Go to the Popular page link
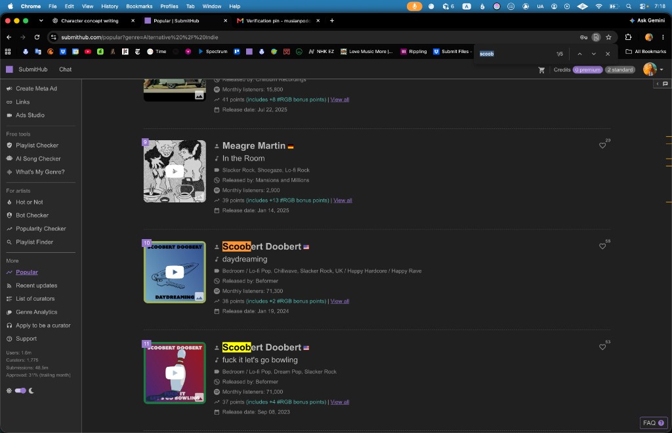This screenshot has height=433, width=672. coord(26,272)
